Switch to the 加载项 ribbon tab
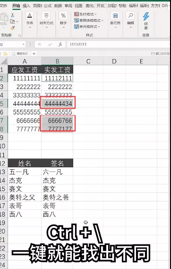The width and height of the screenshot is (171, 269). [112, 6]
